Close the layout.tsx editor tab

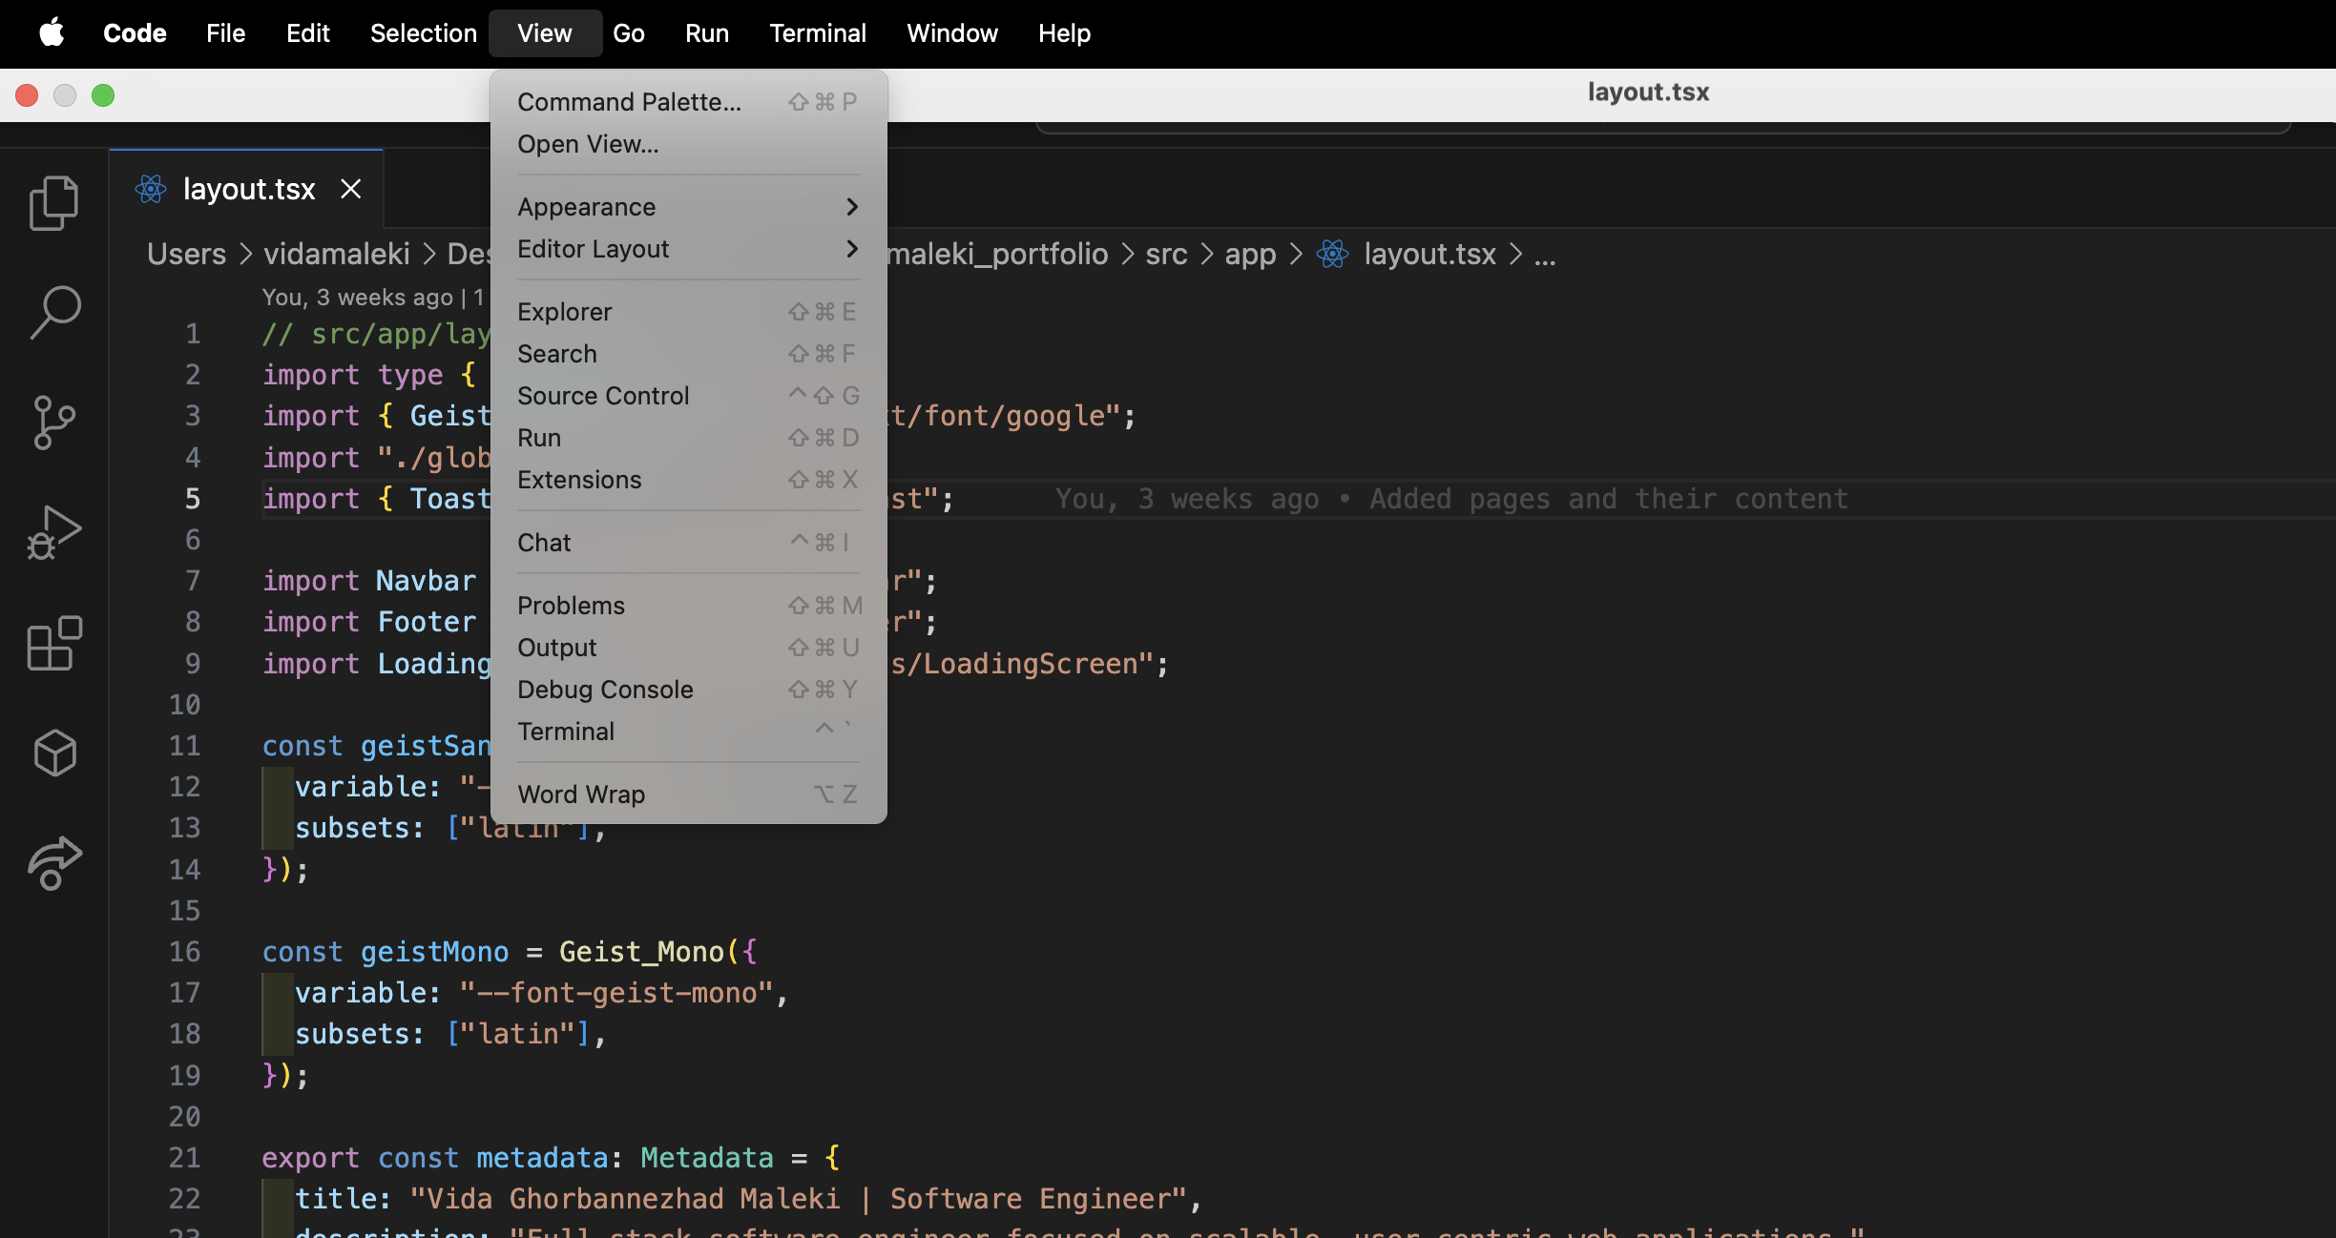pyautogui.click(x=351, y=189)
